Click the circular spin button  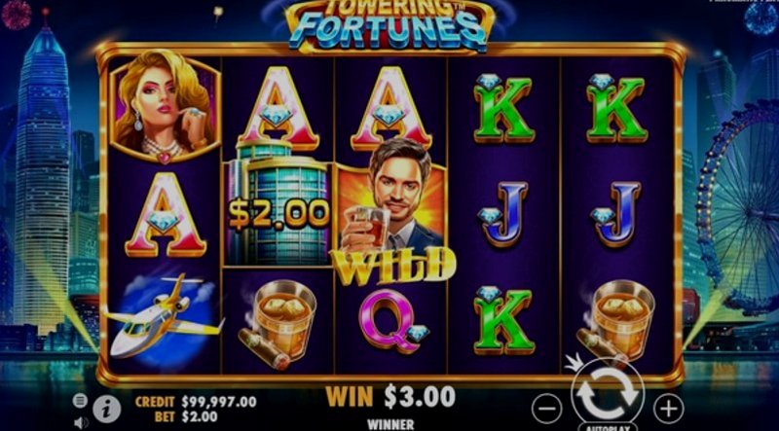coord(608,394)
